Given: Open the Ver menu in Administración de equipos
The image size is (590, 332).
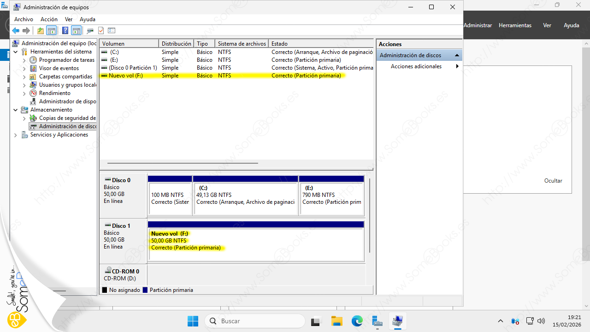Looking at the screenshot, I should pyautogui.click(x=69, y=19).
